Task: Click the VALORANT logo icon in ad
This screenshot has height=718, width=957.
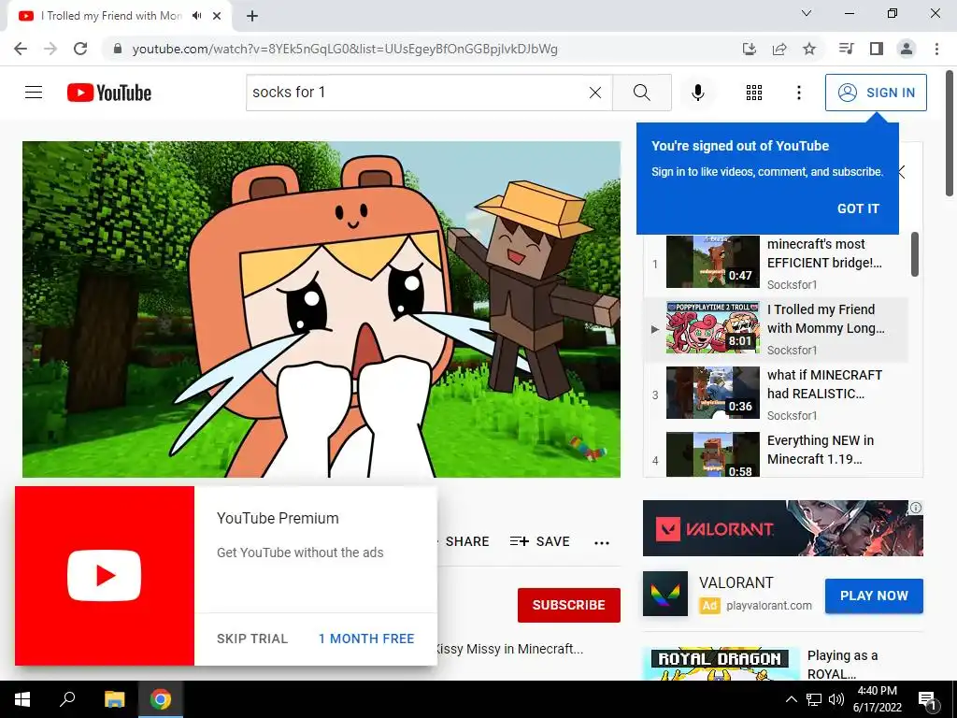Action: tap(665, 594)
